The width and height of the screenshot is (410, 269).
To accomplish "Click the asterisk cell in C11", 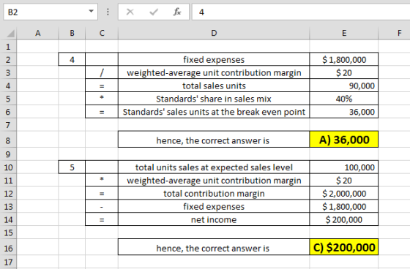I will (102, 180).
